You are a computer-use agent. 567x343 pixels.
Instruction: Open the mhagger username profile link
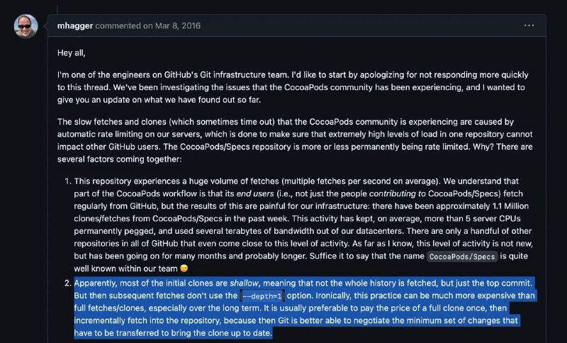[x=75, y=26]
